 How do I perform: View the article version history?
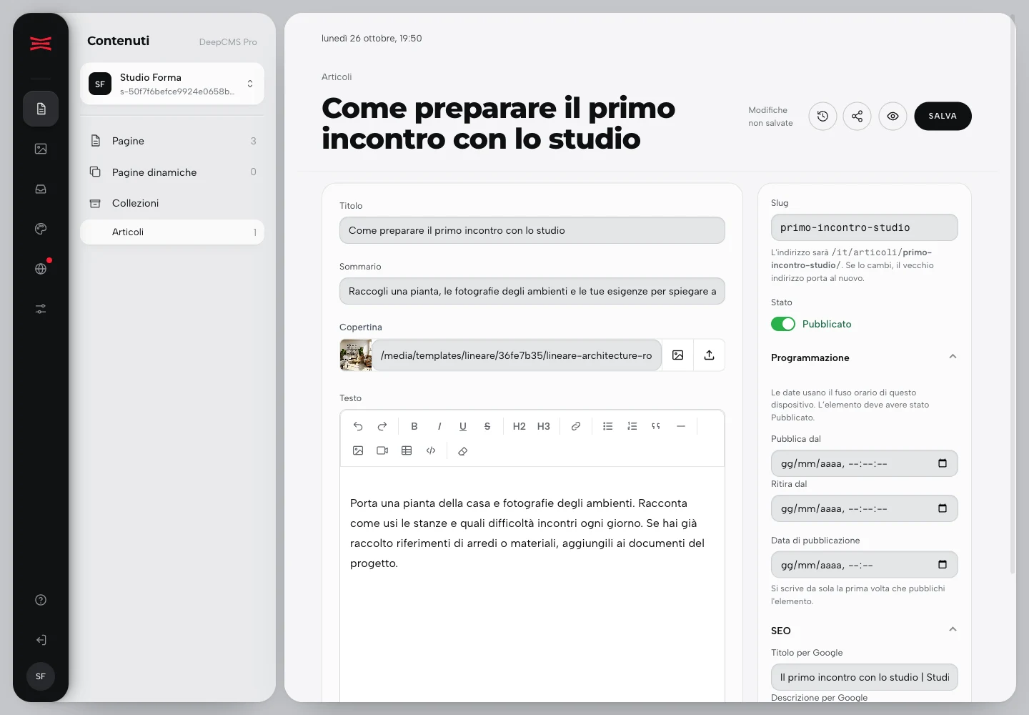pos(822,116)
